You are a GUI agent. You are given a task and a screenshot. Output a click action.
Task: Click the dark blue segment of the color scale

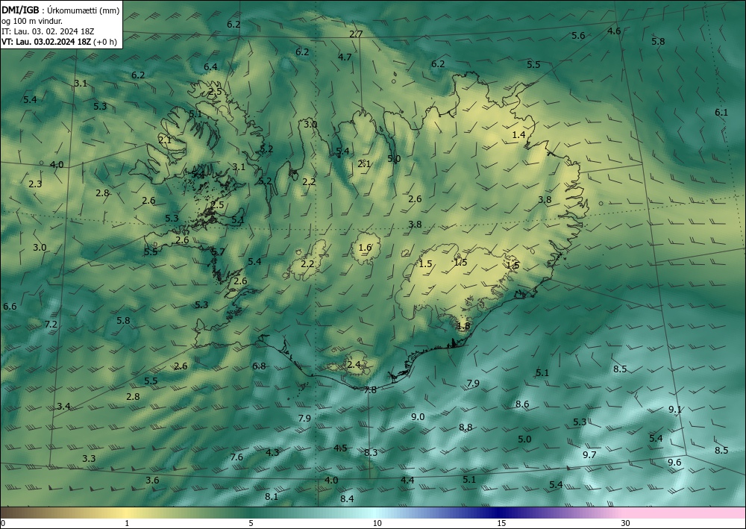[497, 513]
